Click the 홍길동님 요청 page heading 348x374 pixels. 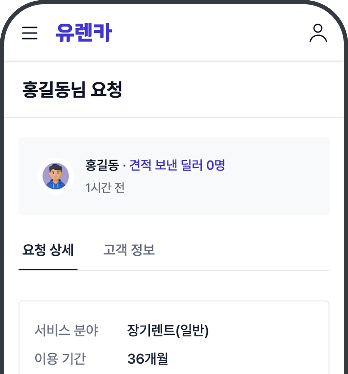72,90
